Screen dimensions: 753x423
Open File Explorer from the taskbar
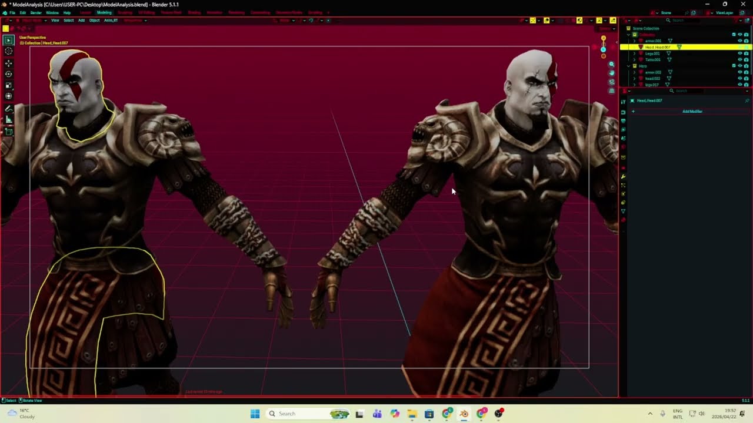tap(412, 414)
